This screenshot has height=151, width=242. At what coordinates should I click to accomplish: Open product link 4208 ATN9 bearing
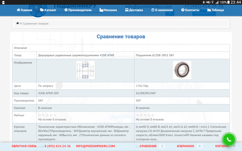[x=76, y=55]
